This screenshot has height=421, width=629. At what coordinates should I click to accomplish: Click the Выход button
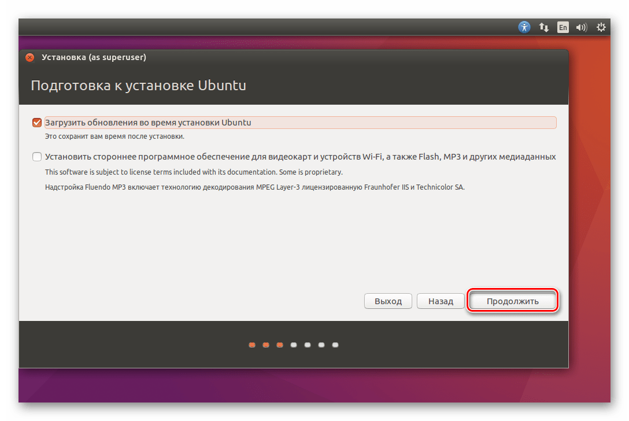click(x=388, y=301)
